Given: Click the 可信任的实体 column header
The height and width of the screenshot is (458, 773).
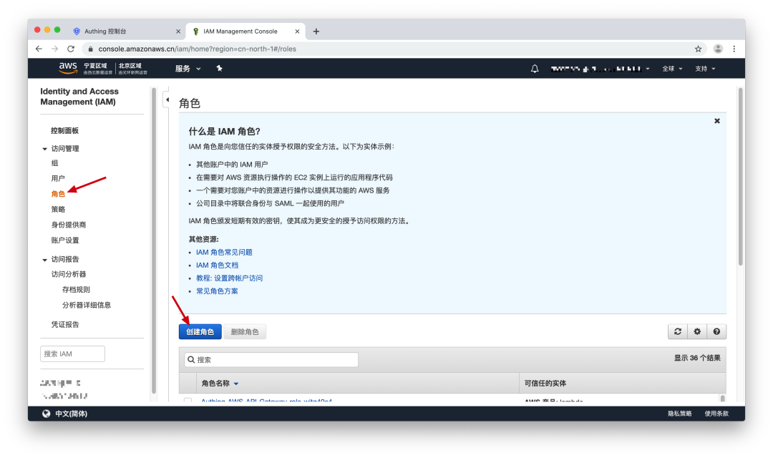Looking at the screenshot, I should [545, 384].
